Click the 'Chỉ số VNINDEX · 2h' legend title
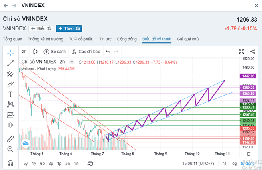This screenshot has height=170, width=262. click(43, 62)
